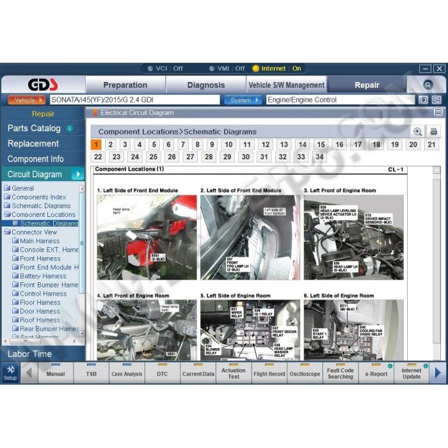Viewport: 448px width, 448px height.
Task: Open Left Side of Engine Room photo 5
Action: coord(250,330)
